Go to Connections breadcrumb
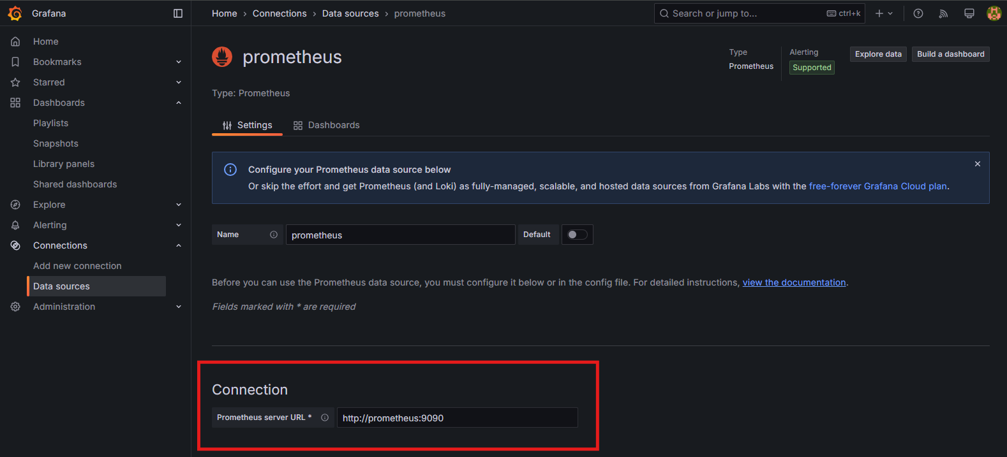The height and width of the screenshot is (457, 1007). coord(280,13)
